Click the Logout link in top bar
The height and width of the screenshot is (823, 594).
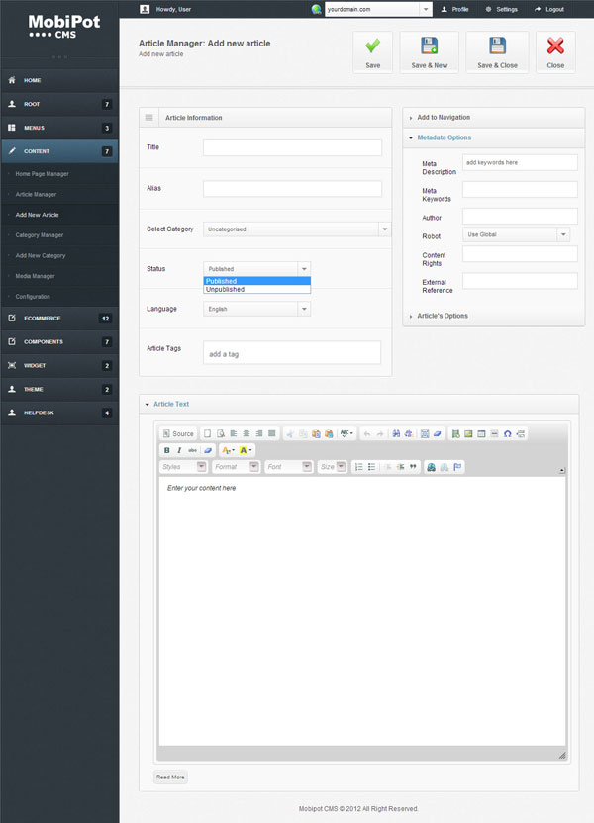coord(549,9)
